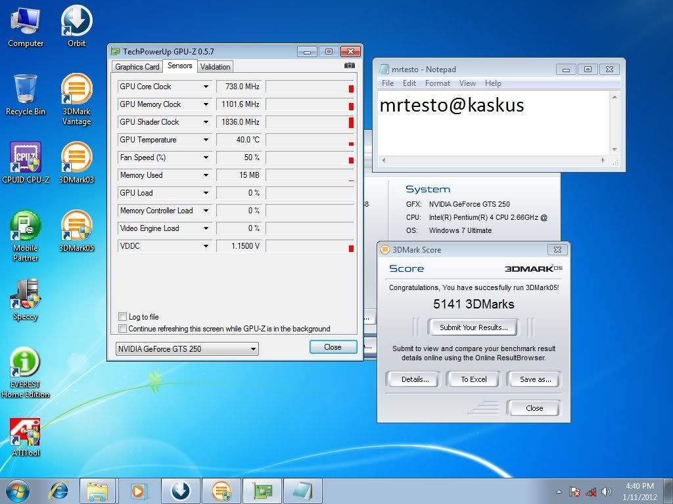Select the 3DMark05 desktop shortcut

76,231
